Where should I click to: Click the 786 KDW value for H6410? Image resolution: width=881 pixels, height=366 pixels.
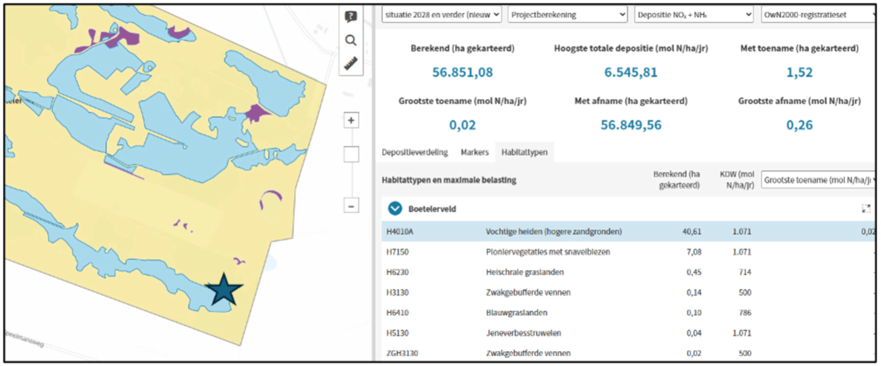(745, 312)
